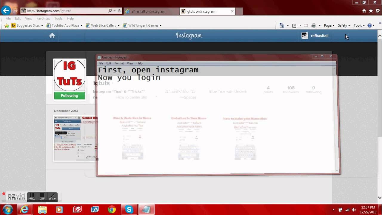Open the rafhasitall profile avatar in header

pyautogui.click(x=304, y=36)
